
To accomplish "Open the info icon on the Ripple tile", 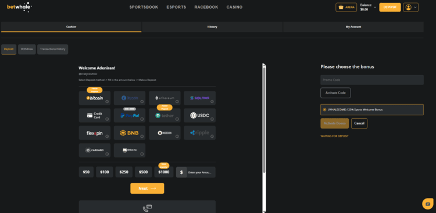I will pos(212,136).
